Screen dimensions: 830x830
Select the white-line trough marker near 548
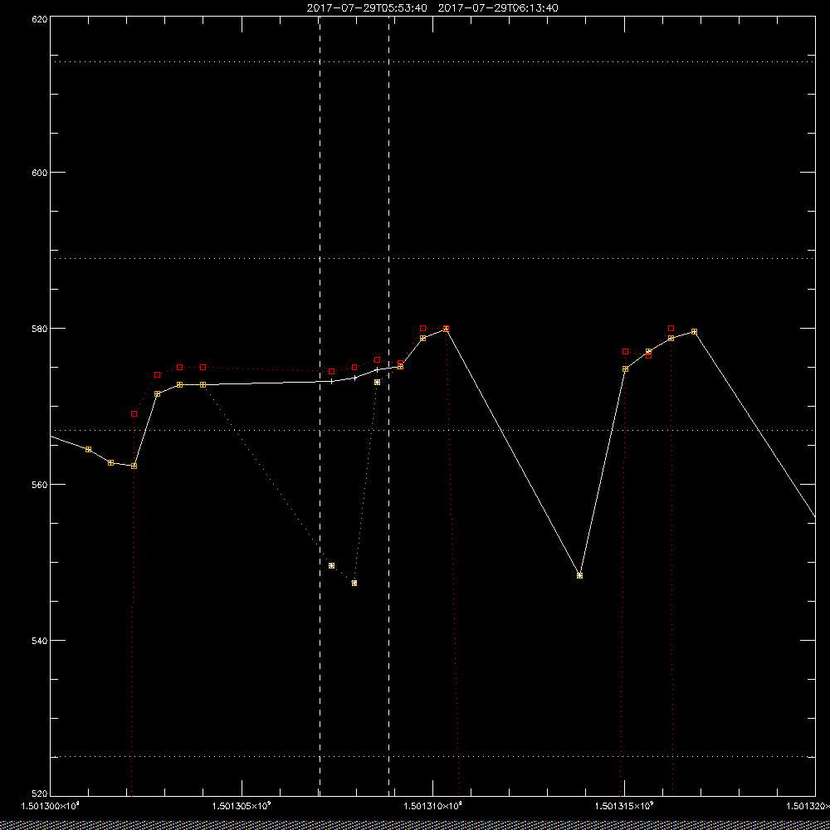(579, 575)
